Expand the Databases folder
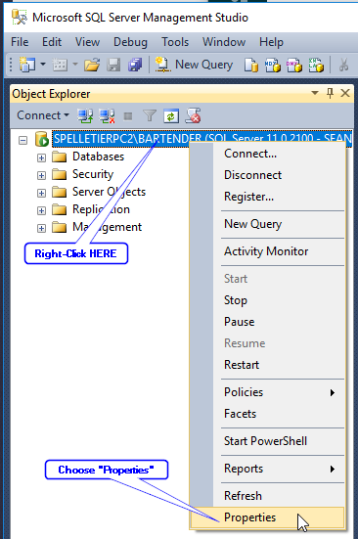This screenshot has width=358, height=539. pyautogui.click(x=42, y=157)
